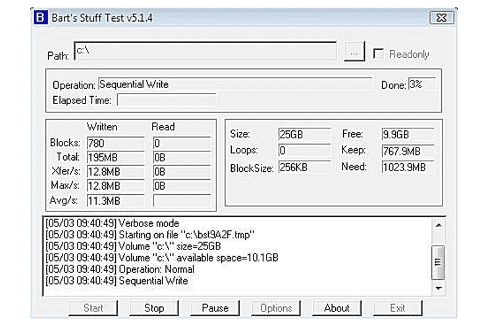Enable the Readonly checkbox
Viewport: 487px width, 325px height.
[378, 54]
